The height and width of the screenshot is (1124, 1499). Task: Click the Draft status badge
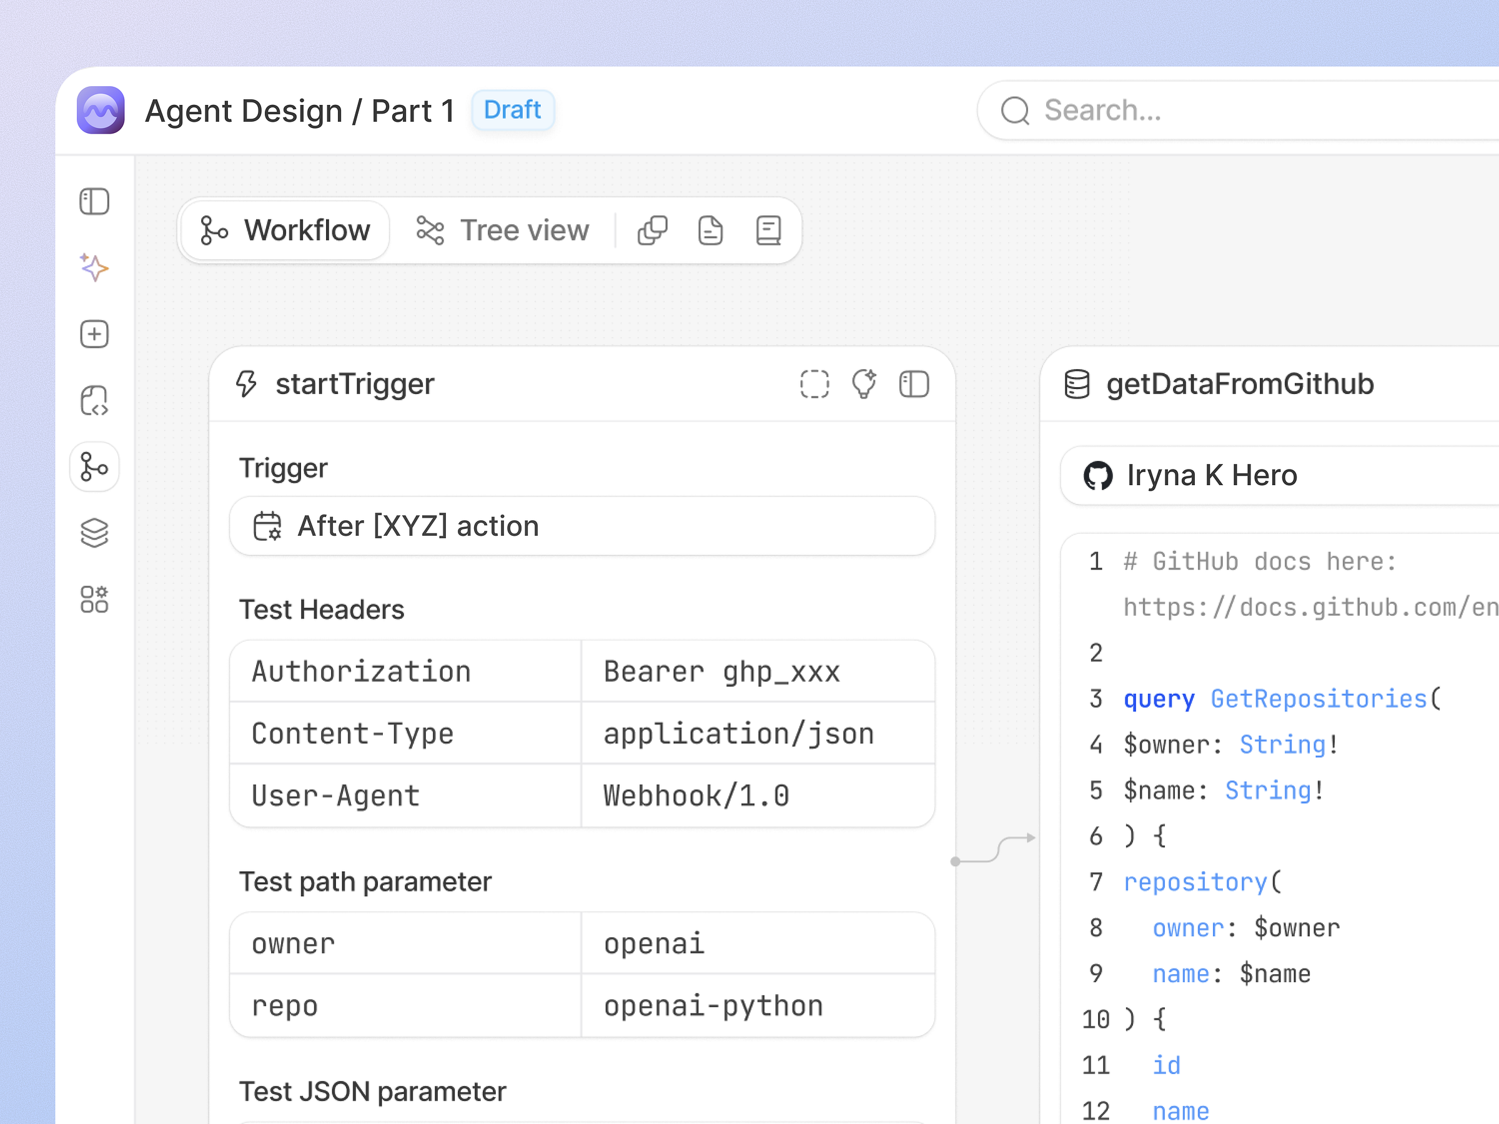[x=512, y=110]
